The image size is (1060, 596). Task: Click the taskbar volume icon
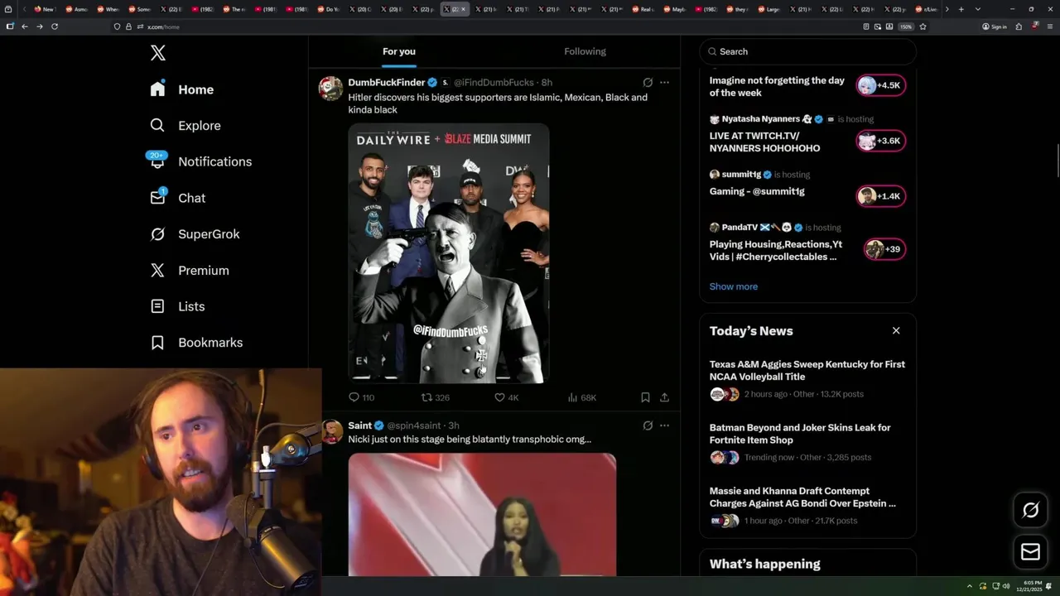point(1006,586)
